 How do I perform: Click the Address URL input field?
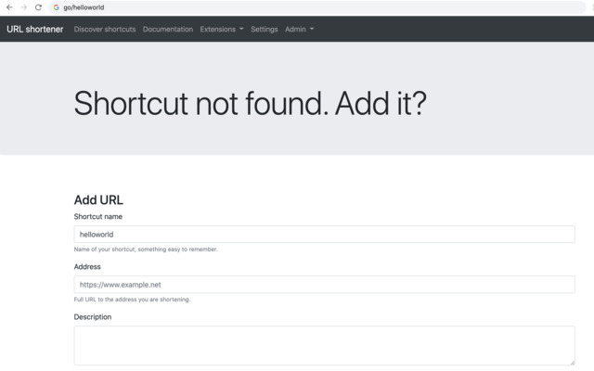(324, 285)
